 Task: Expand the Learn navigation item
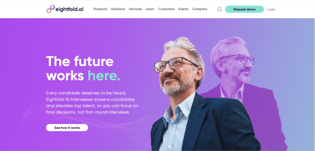point(150,9)
